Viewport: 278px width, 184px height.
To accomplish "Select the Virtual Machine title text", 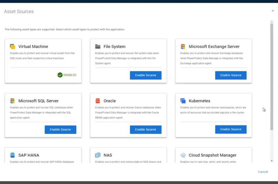I will point(33,46).
